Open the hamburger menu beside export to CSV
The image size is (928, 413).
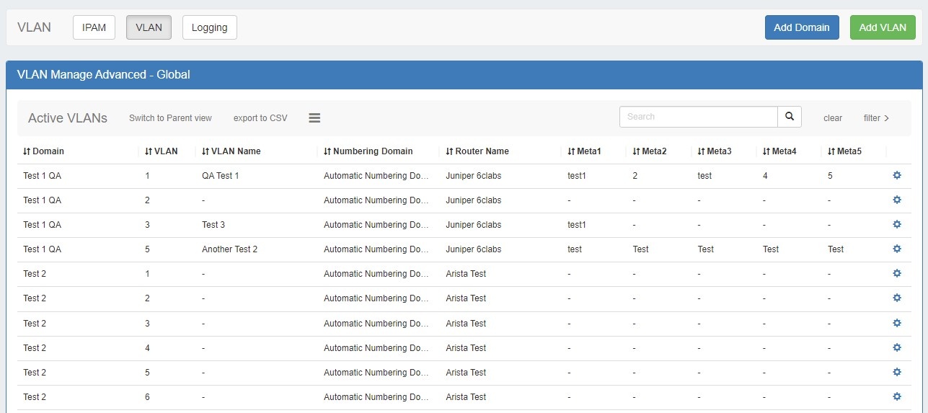click(314, 118)
